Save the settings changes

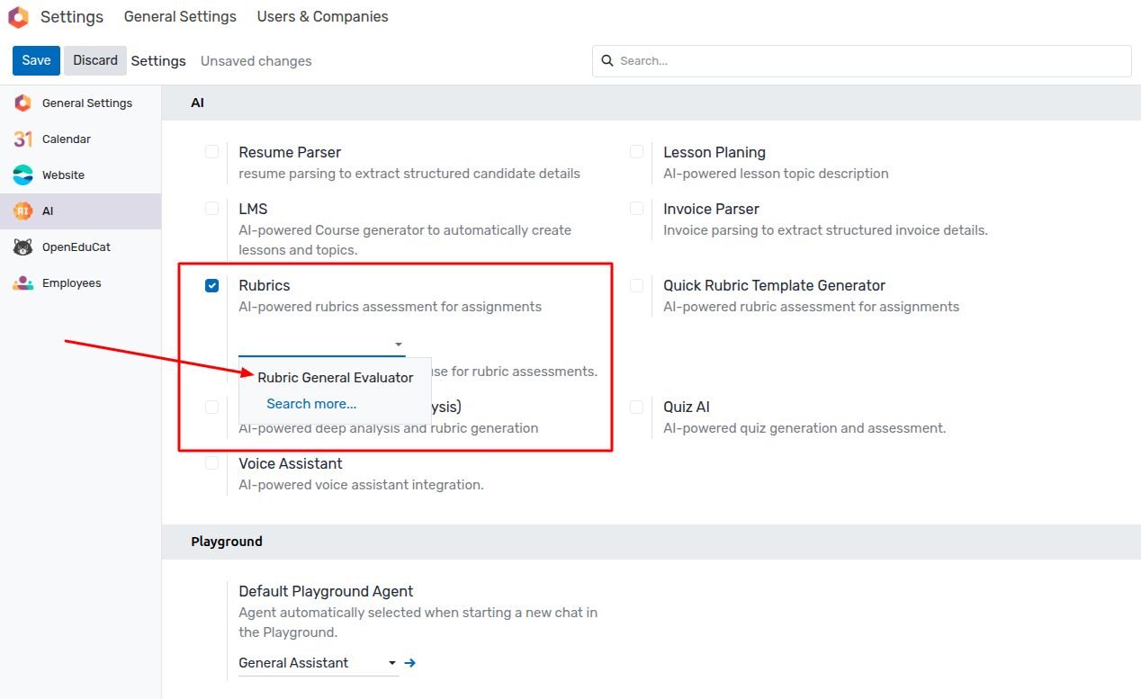(x=36, y=60)
